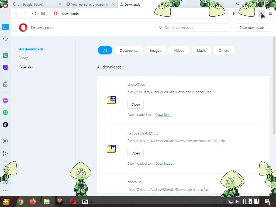This screenshot has width=276, height=207.
Task: Open WhatsApp in the sidebar
Action: [x=5, y=112]
